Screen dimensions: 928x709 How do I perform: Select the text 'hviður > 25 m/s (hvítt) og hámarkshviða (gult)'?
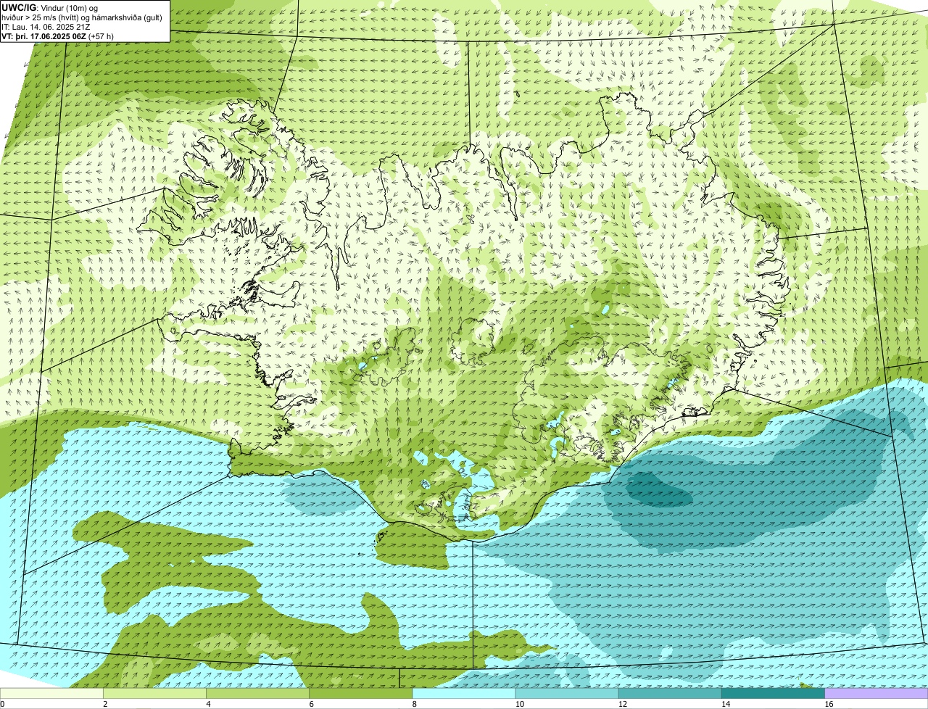82,17
